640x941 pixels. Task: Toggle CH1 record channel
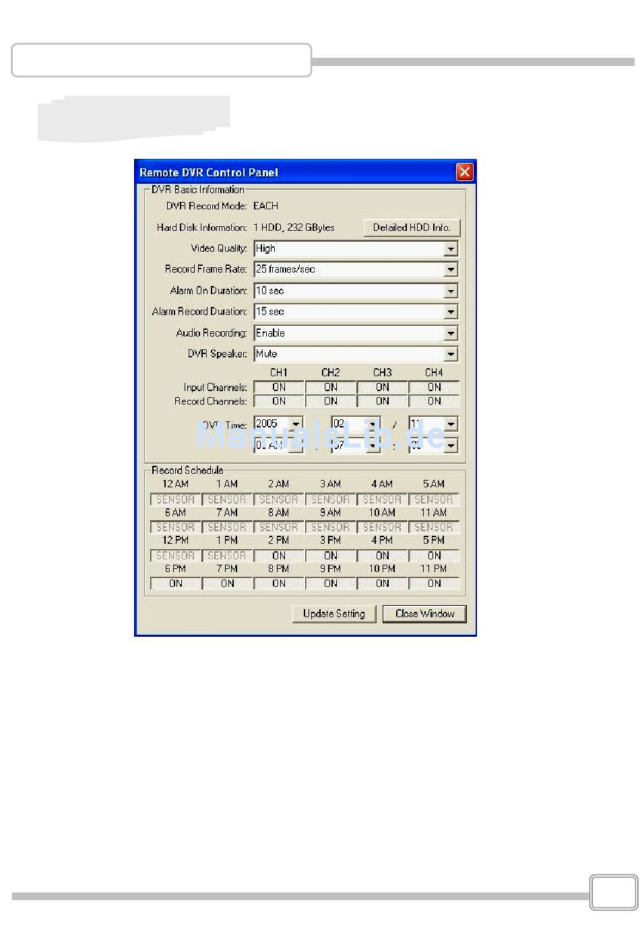click(x=279, y=401)
